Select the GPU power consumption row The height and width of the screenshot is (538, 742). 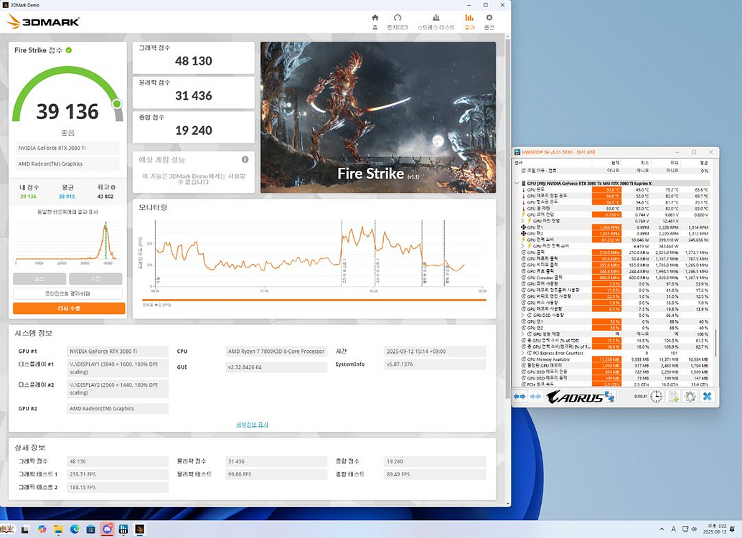point(615,240)
